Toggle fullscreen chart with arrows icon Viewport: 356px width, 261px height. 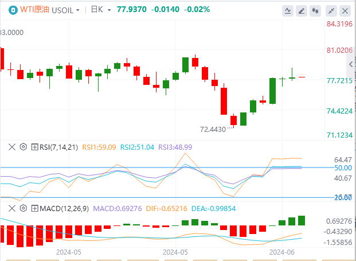click(331, 11)
